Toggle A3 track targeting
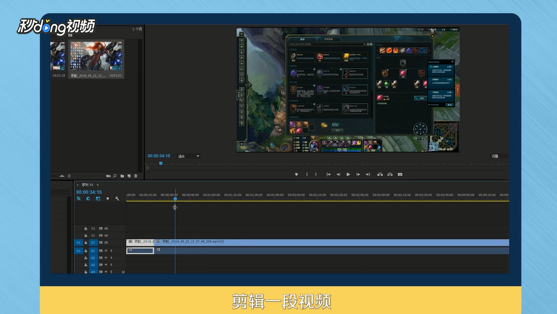The height and width of the screenshot is (314, 557). coord(93,265)
